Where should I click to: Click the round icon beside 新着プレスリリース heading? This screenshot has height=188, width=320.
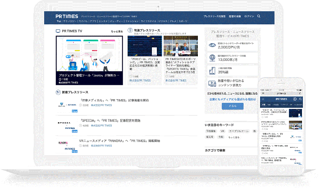(x=58, y=92)
